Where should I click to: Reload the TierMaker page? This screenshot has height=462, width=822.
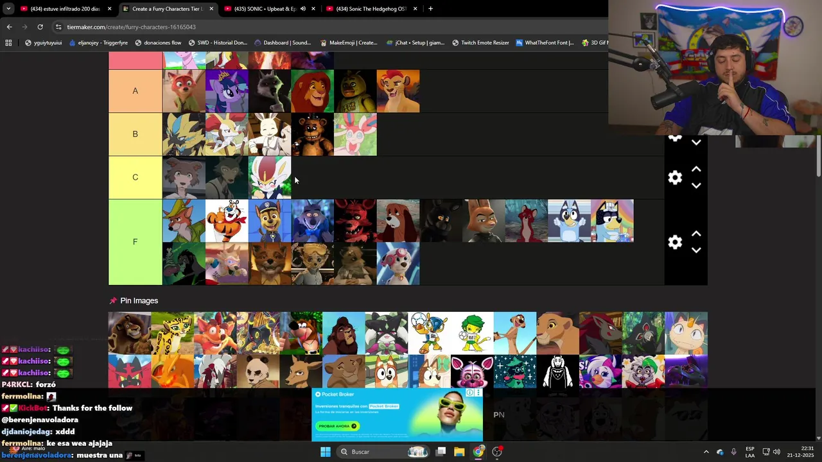(40, 27)
